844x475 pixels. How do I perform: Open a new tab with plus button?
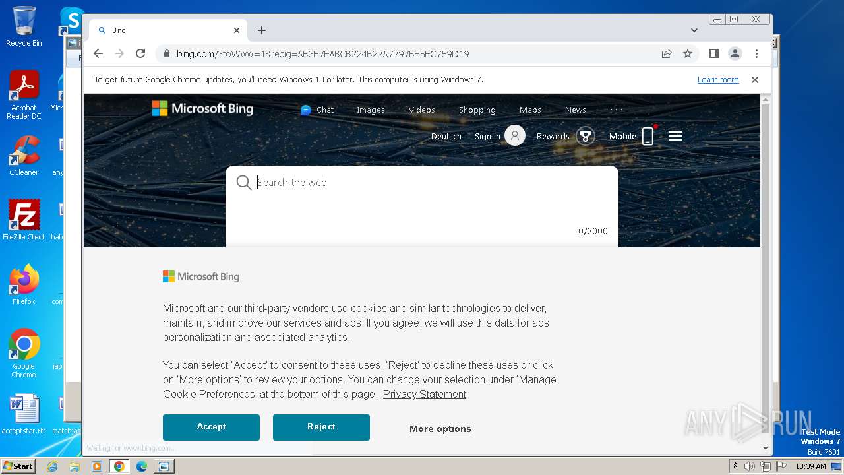click(262, 30)
